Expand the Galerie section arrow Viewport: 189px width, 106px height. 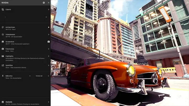coord(49,9)
